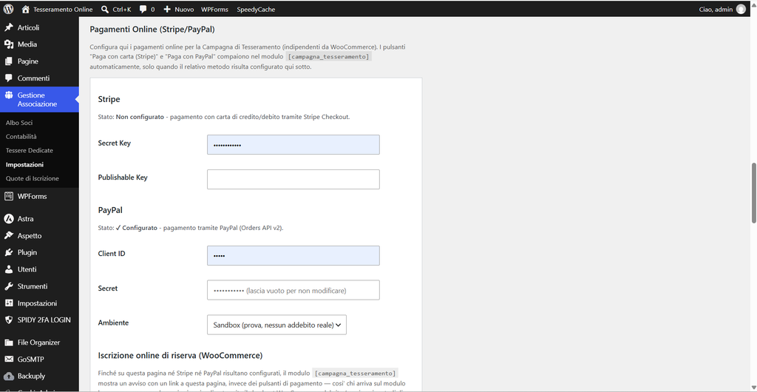
Task: Click the page vertical scrollbar thumb
Action: tap(753, 193)
